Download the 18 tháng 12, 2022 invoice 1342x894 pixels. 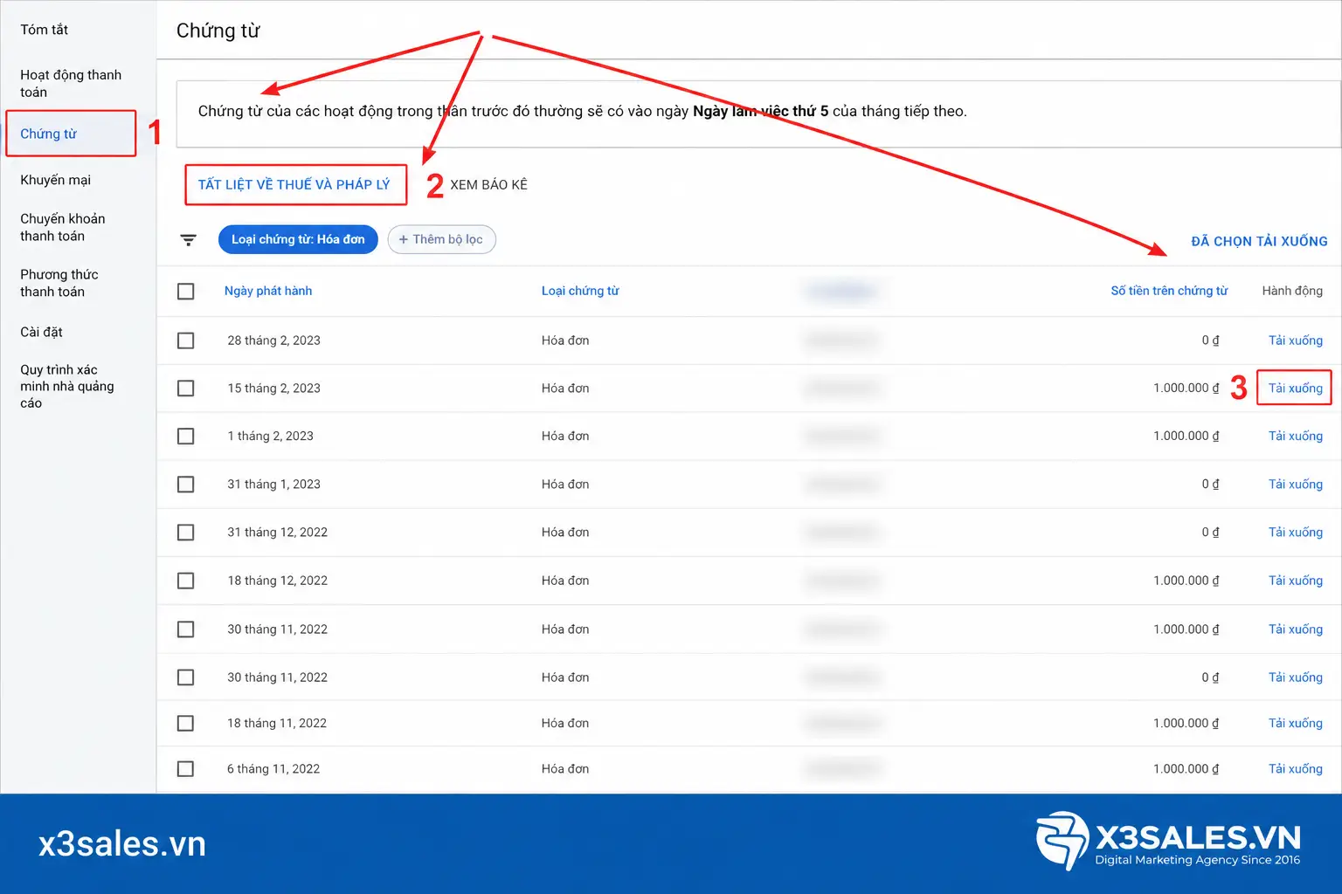click(x=1296, y=581)
